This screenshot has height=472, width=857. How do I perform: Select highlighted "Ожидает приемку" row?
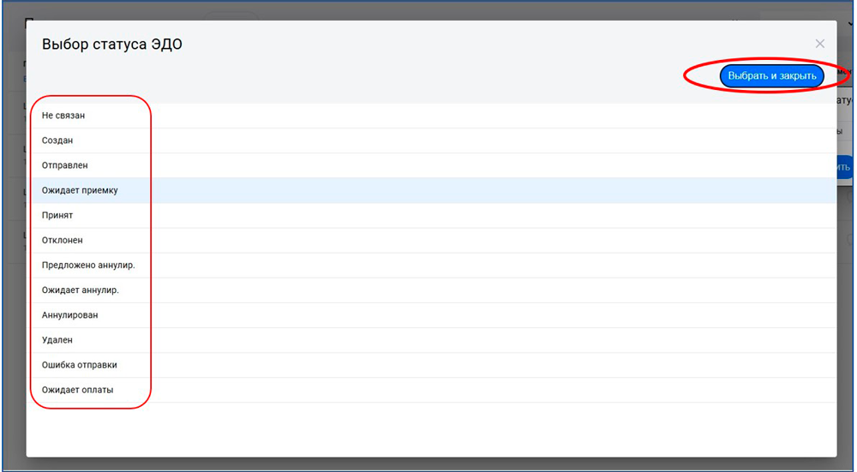coord(80,190)
